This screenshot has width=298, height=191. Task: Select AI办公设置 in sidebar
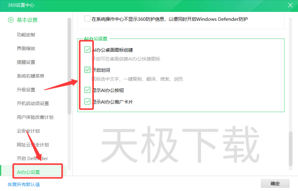tap(28, 172)
